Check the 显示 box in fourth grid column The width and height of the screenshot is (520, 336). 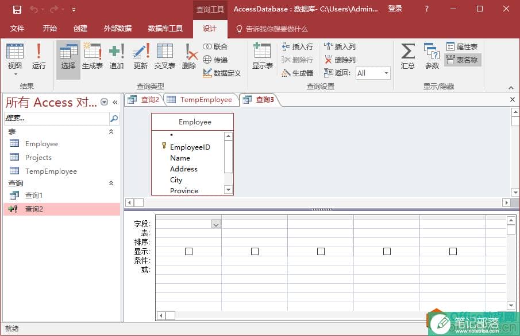click(387, 252)
